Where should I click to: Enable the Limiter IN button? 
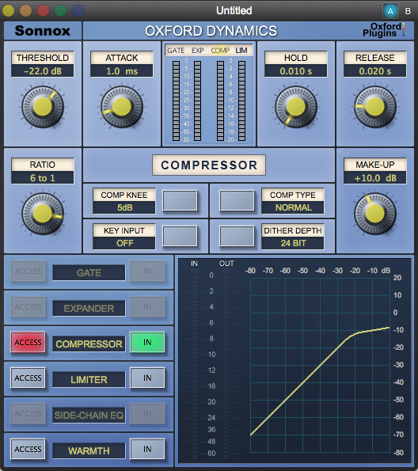[x=147, y=378]
